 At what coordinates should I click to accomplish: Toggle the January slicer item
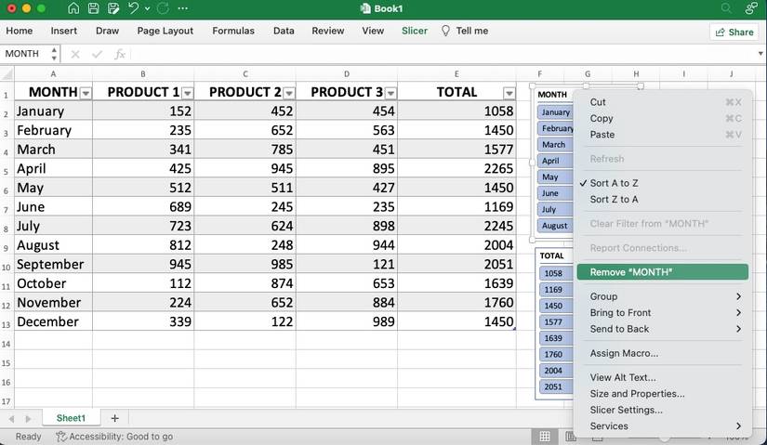click(556, 112)
